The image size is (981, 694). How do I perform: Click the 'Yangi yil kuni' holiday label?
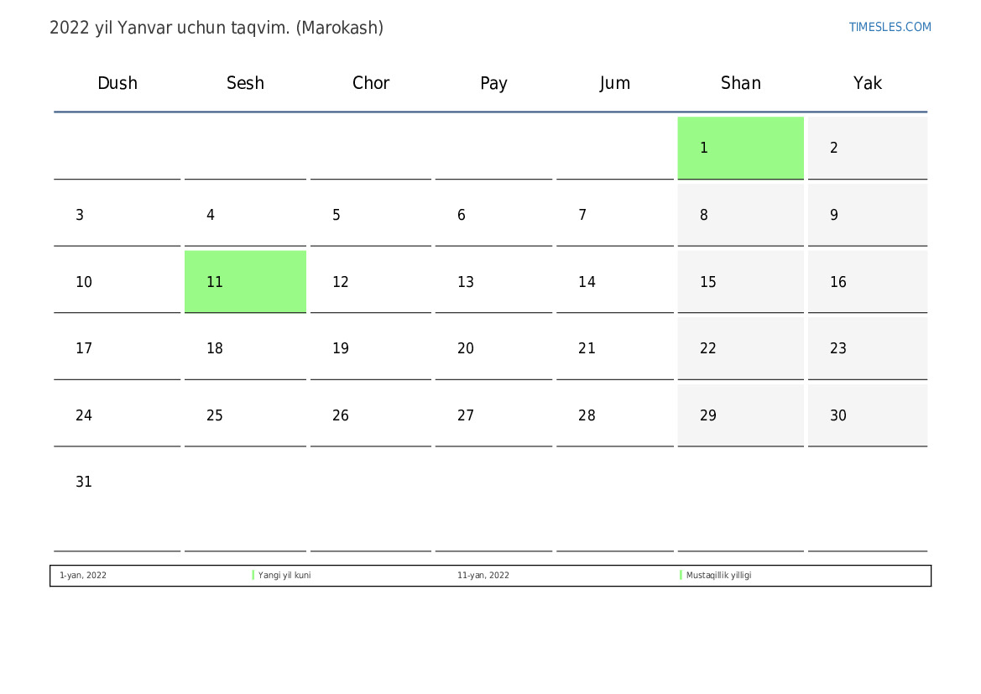click(284, 575)
